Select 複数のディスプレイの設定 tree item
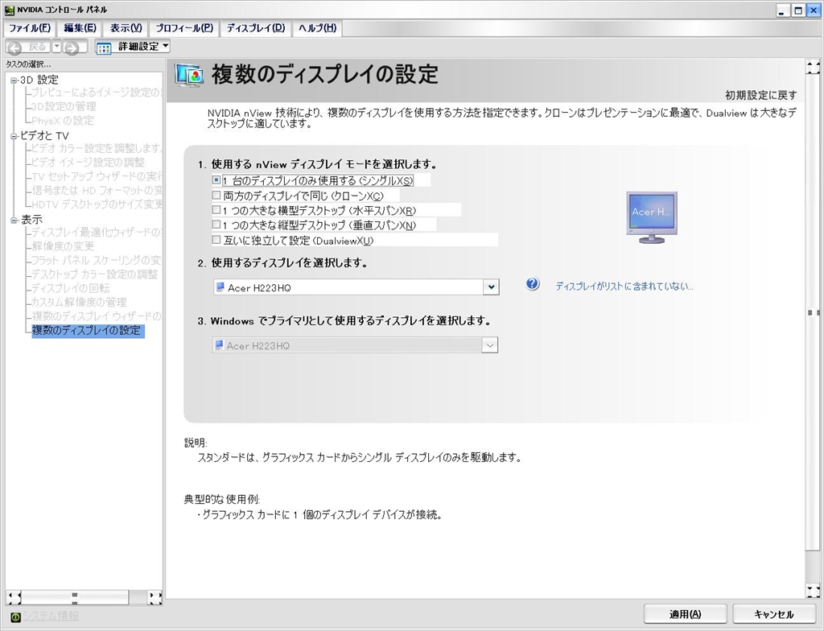The width and height of the screenshot is (824, 631). tap(87, 330)
